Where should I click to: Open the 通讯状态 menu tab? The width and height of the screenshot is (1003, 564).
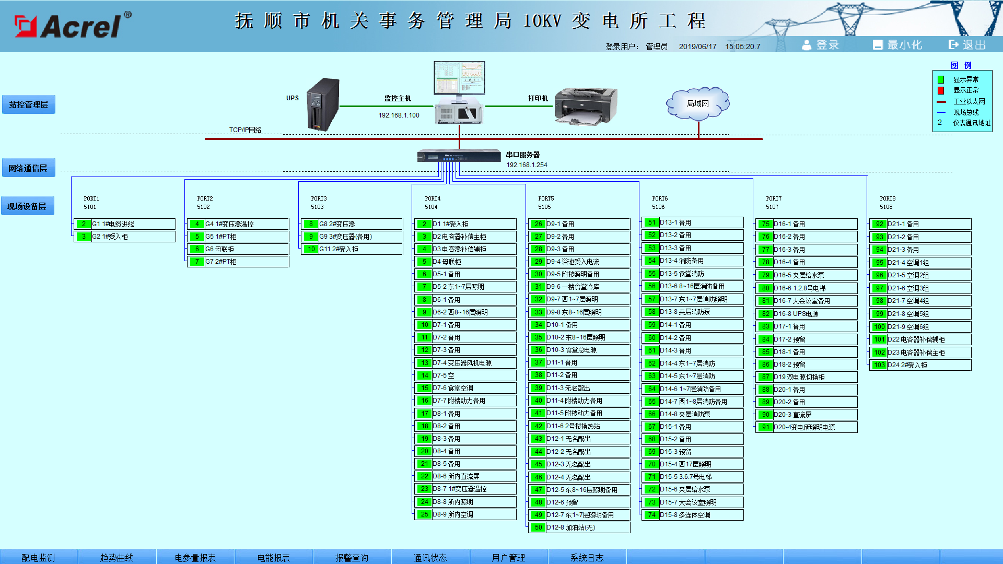point(430,557)
